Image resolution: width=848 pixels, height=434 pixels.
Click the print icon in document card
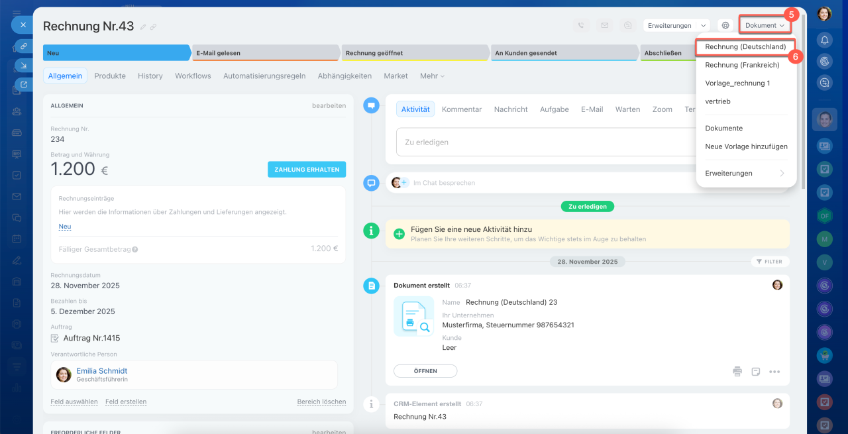tap(737, 372)
